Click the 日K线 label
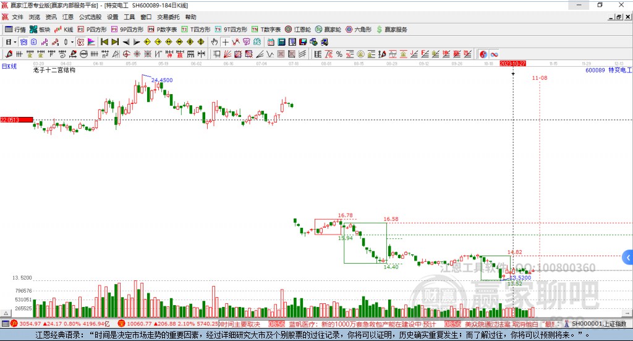Screen dimensions: 633x341 (x=9, y=66)
